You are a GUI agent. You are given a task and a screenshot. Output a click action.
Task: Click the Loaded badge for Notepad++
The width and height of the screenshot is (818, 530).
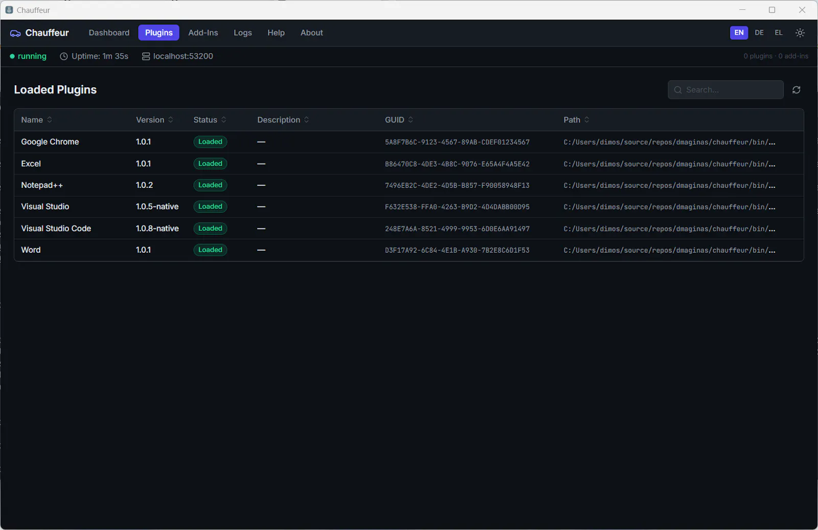pos(210,185)
